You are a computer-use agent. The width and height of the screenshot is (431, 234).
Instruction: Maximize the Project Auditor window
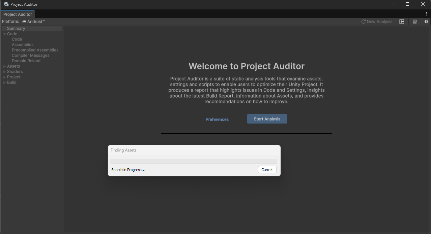click(x=407, y=4)
